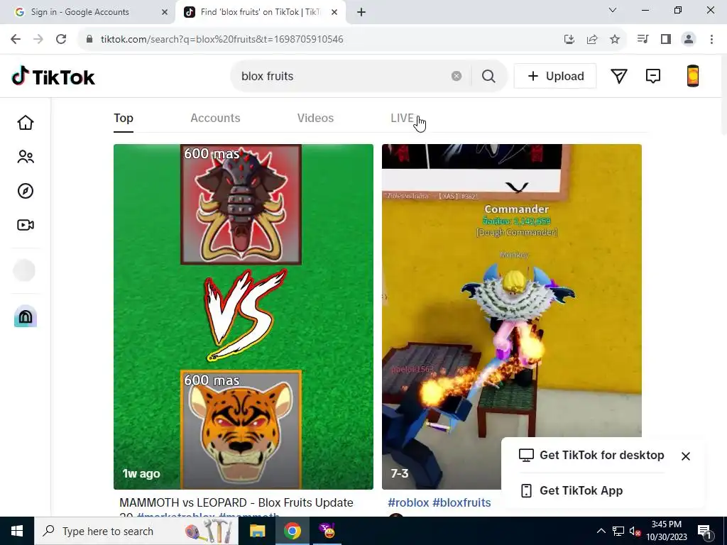The image size is (727, 545).
Task: Open File Explorer from taskbar
Action: point(257,531)
